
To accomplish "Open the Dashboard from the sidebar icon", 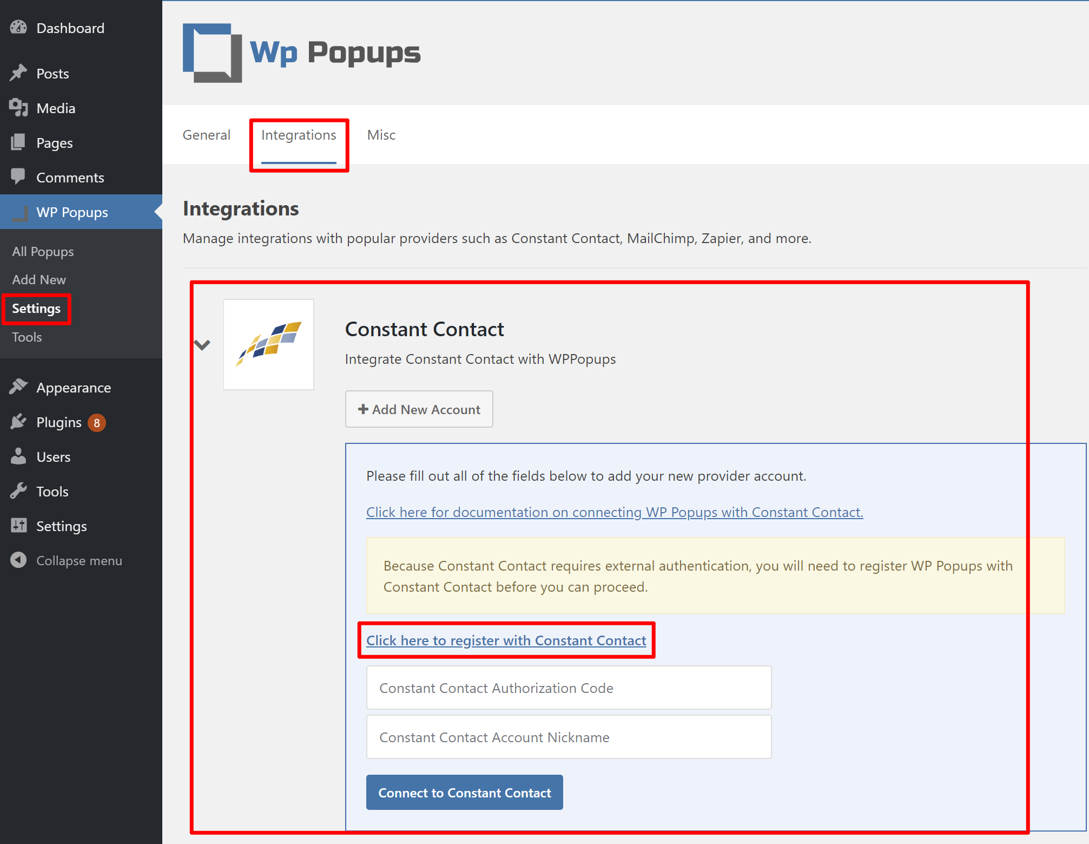I will (x=18, y=27).
